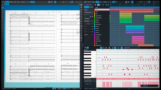Switch to Write mode in right window
The image size is (161, 90).
pyautogui.click(x=90, y=2)
